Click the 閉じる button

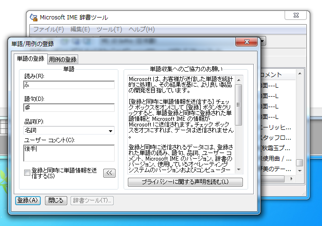point(56,200)
